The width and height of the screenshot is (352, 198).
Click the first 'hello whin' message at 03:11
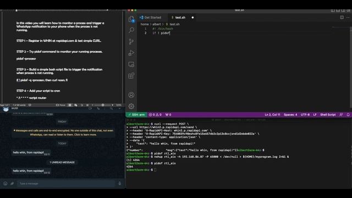31,153
